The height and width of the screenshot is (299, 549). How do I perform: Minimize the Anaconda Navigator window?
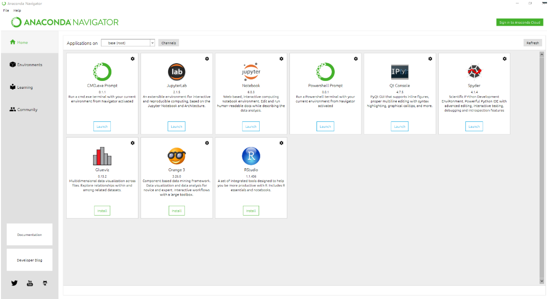point(517,3)
